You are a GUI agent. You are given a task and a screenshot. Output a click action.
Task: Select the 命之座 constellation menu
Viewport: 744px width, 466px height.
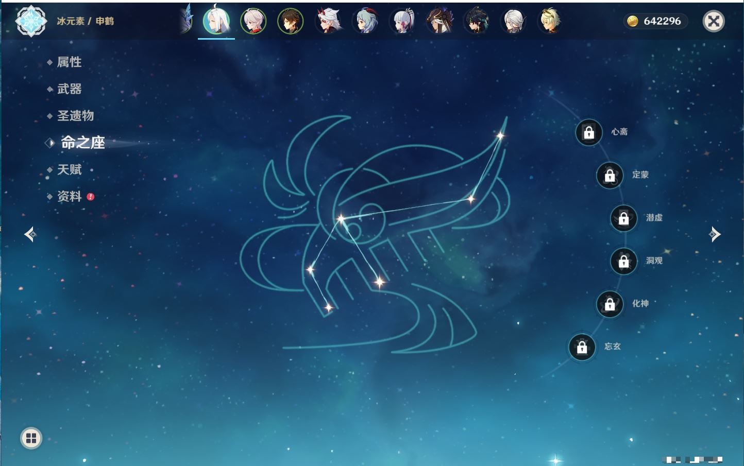click(82, 143)
